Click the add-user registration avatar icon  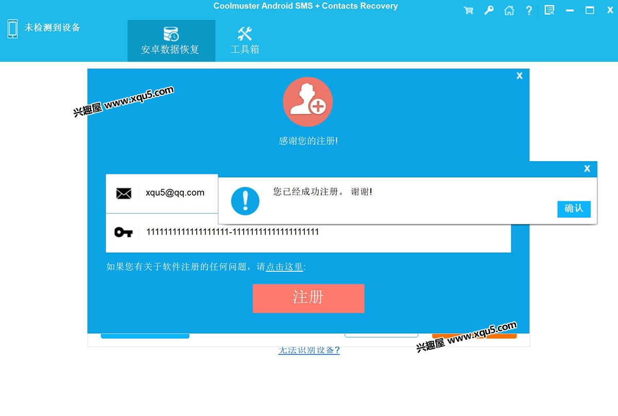tap(307, 102)
